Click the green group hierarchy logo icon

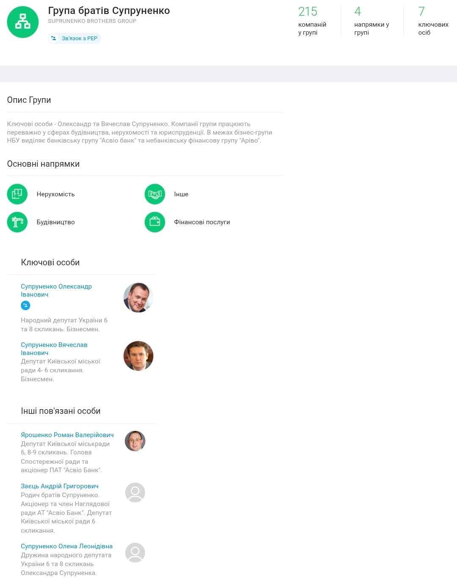tap(23, 22)
